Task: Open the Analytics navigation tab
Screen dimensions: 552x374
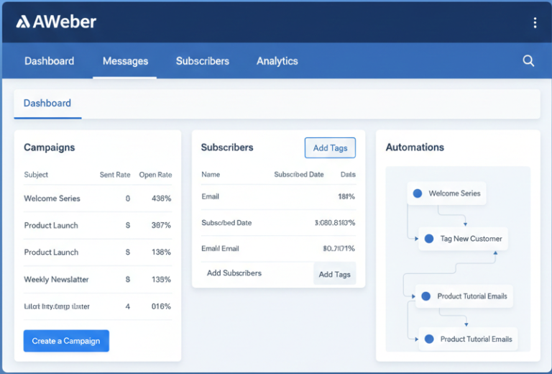Action: click(x=277, y=61)
